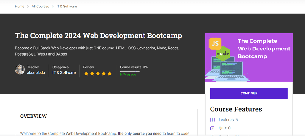Click the course banner thumbnail image
This screenshot has width=305, height=136.
pos(249,57)
